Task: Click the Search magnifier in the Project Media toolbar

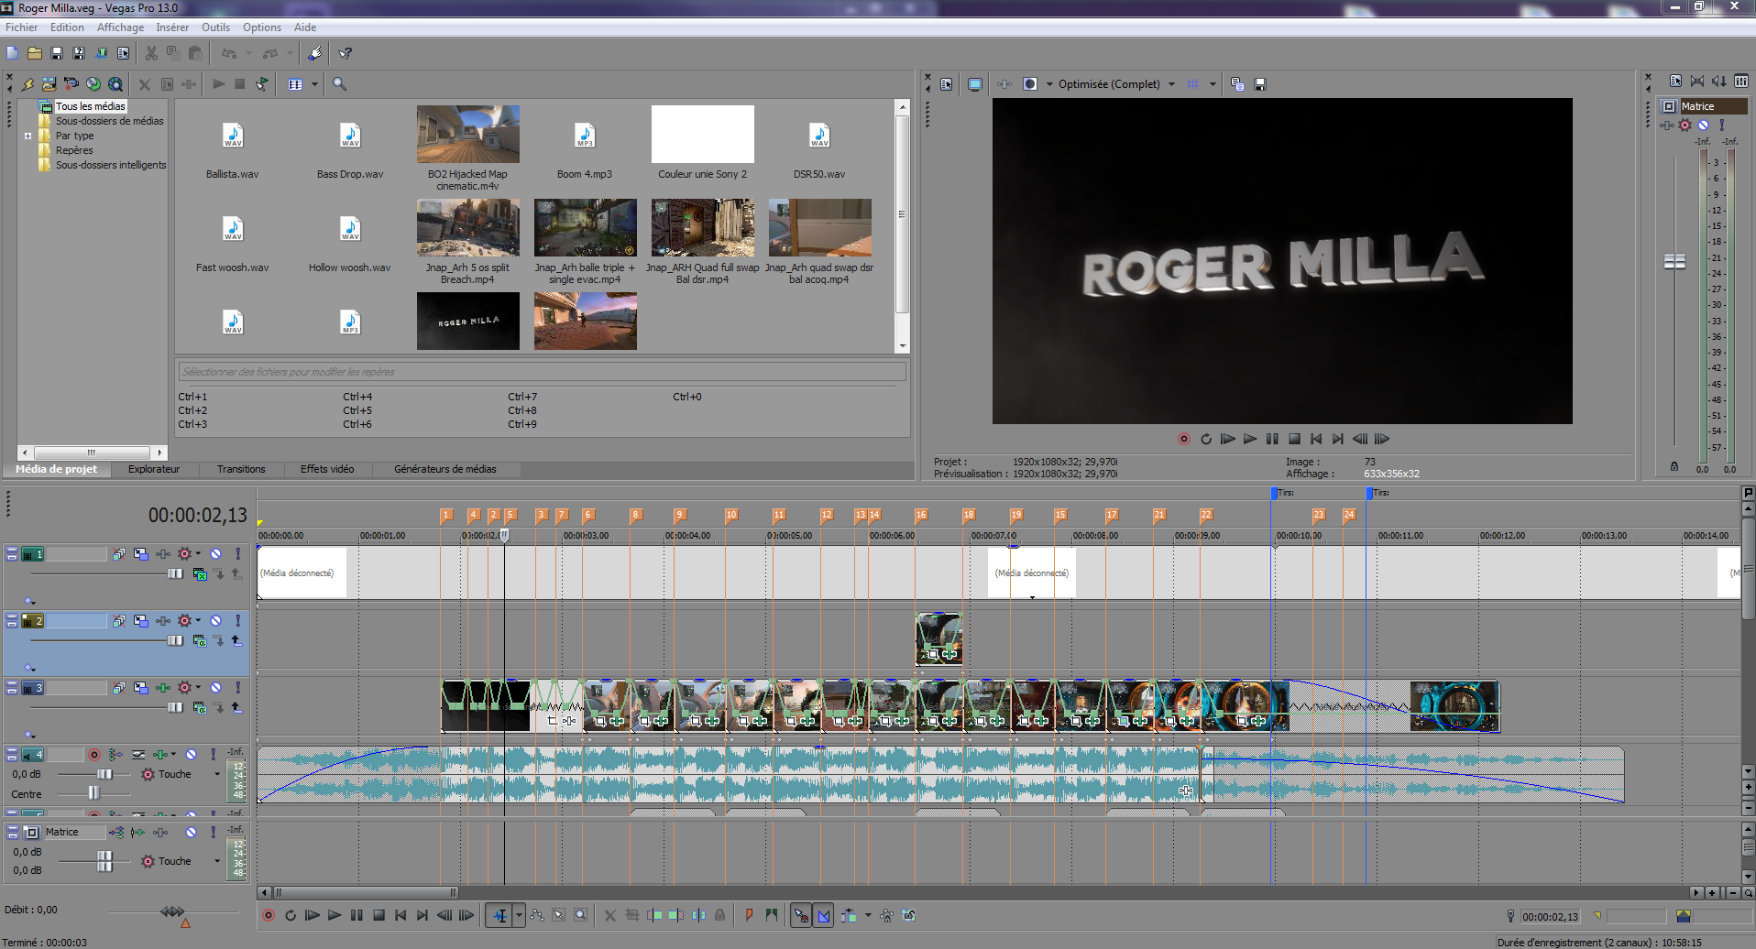Action: pos(339,84)
